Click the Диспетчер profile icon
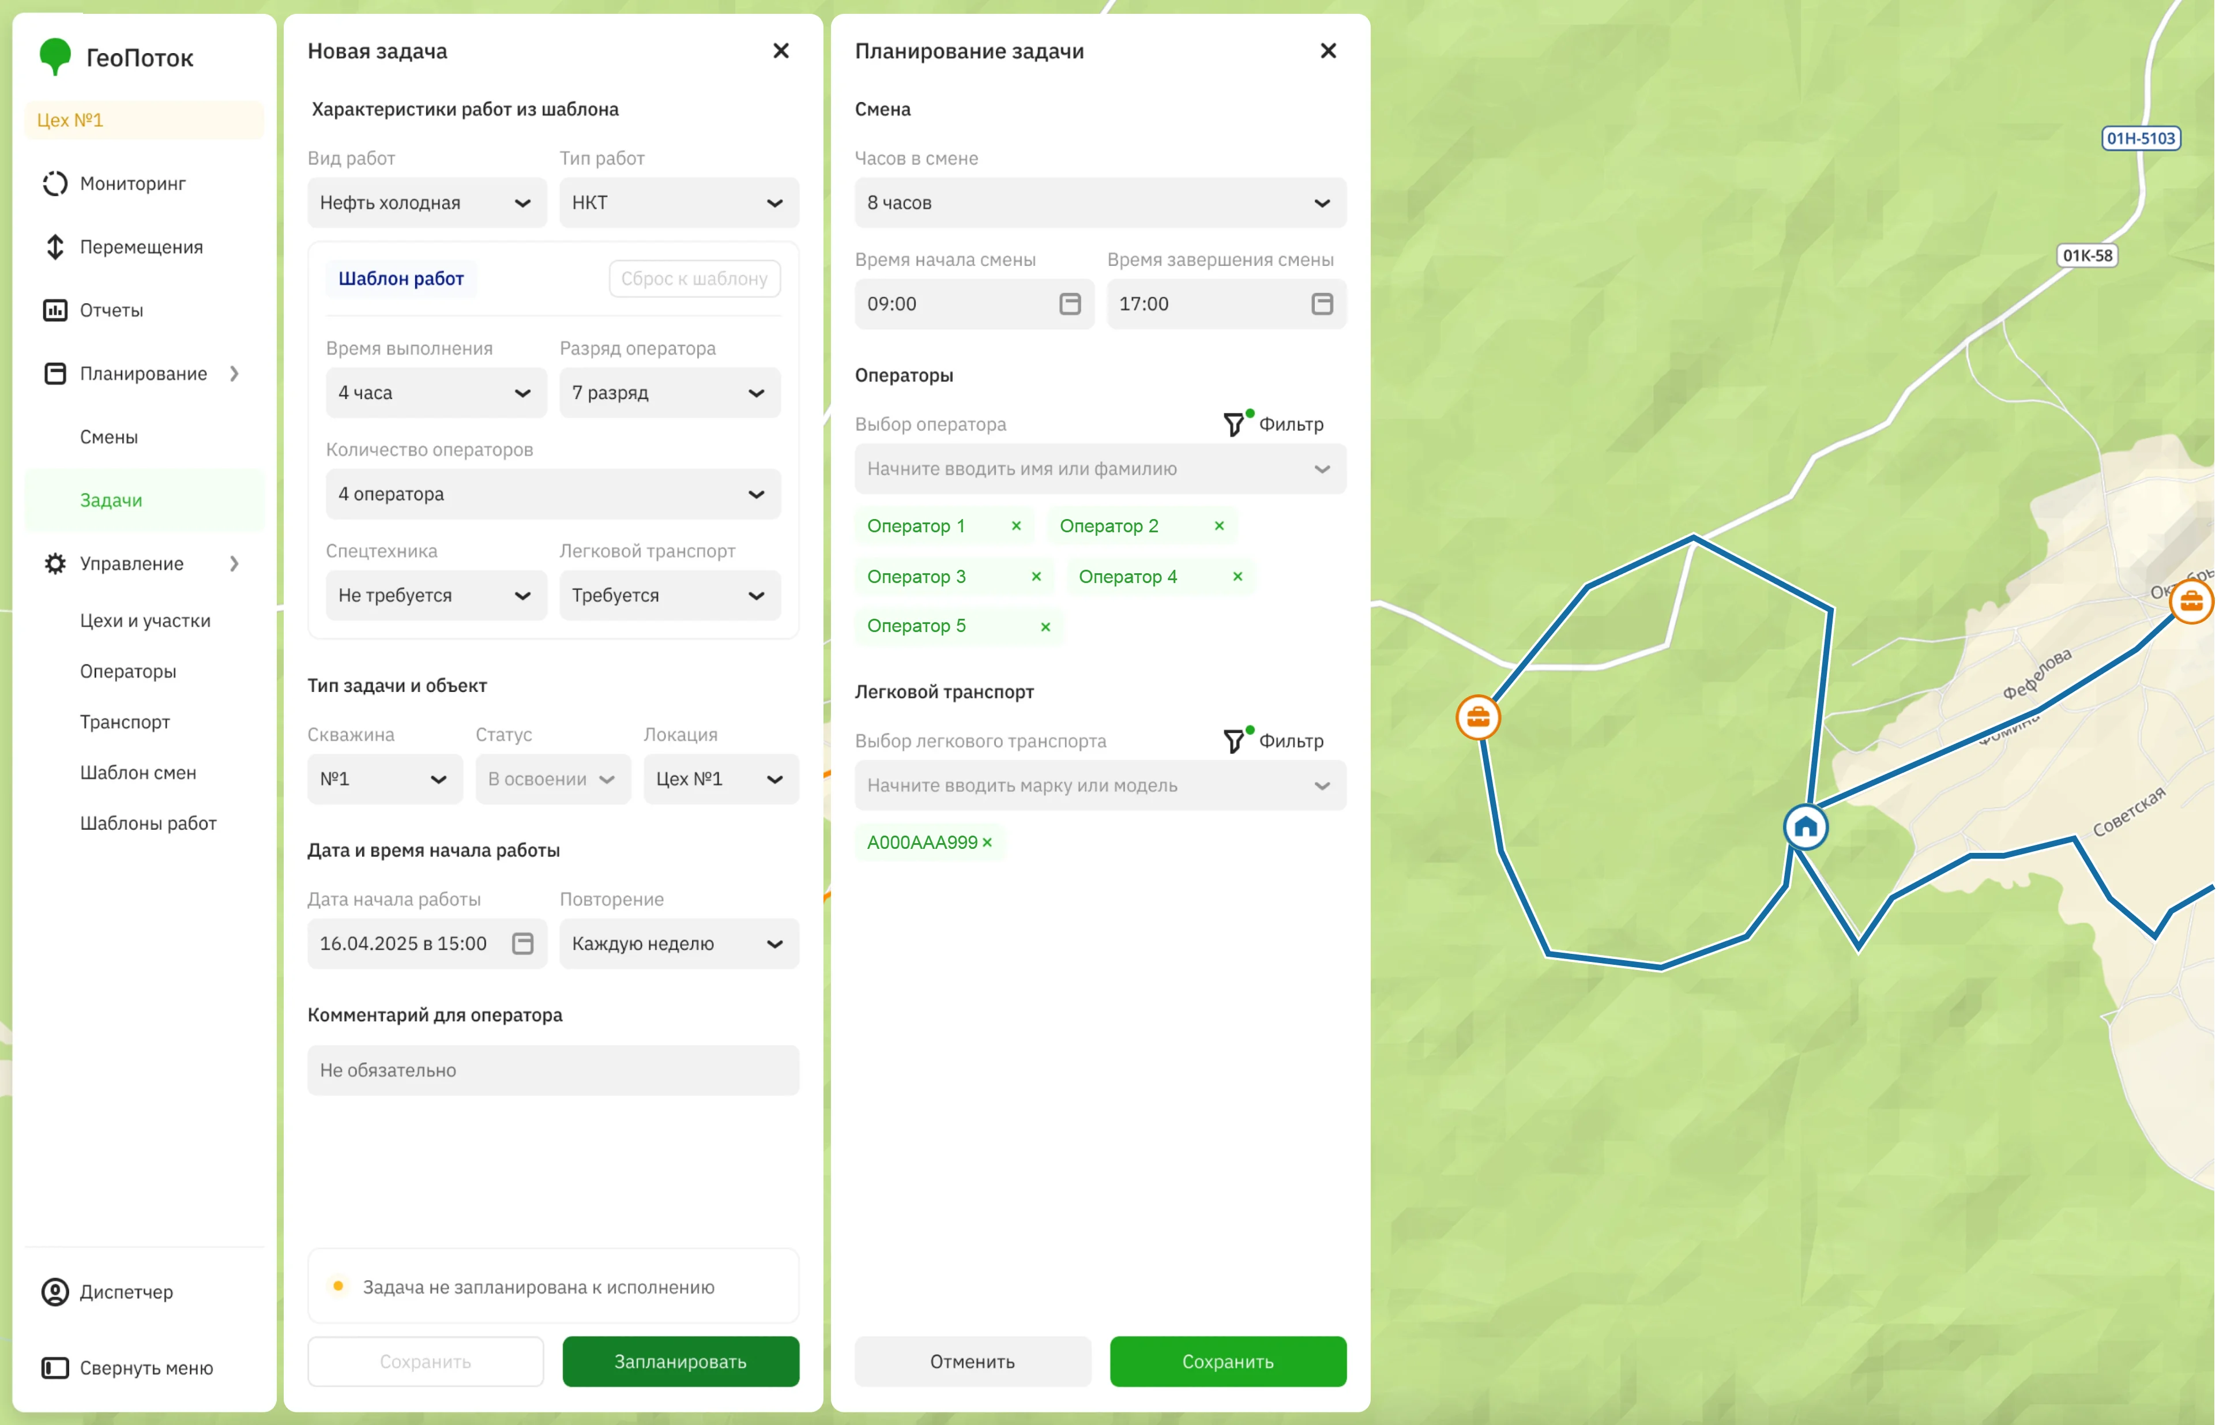Screen dimensions: 2219x1425 pos(55,1292)
